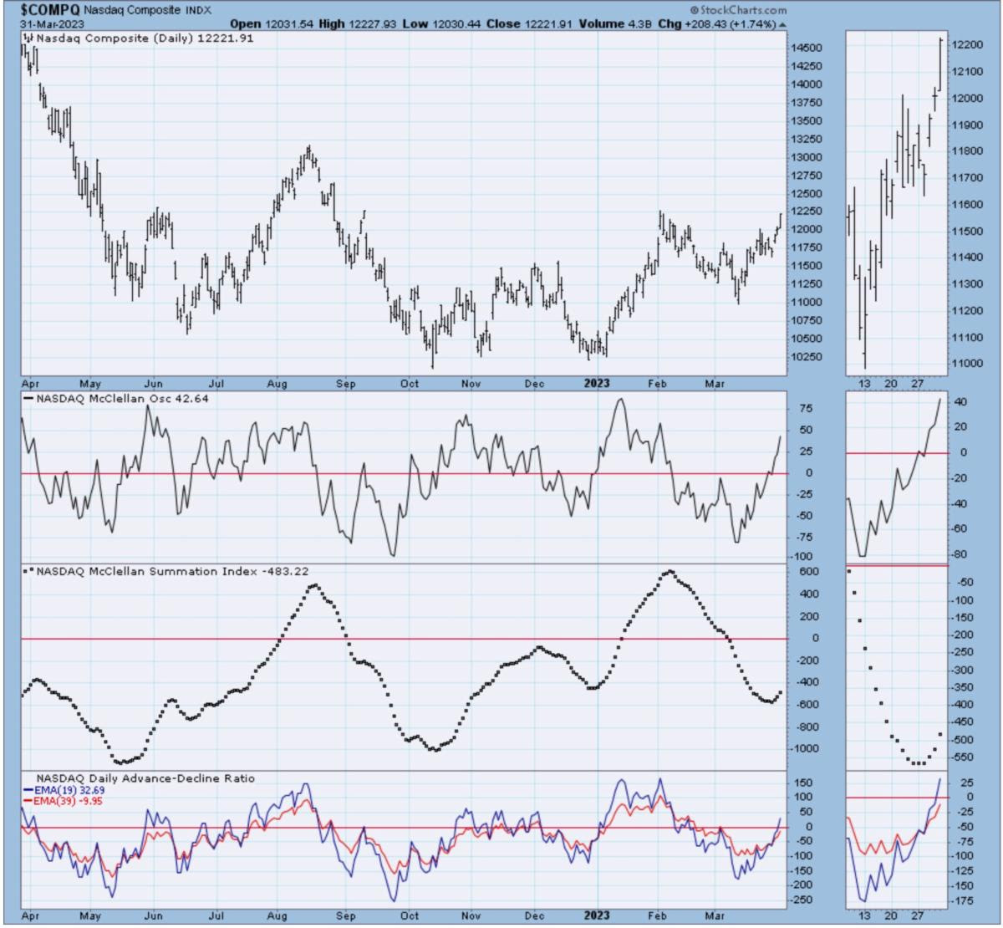Screen dimensions: 1003x928
Task: Click the Open 12031.54 value
Action: pyautogui.click(x=272, y=25)
